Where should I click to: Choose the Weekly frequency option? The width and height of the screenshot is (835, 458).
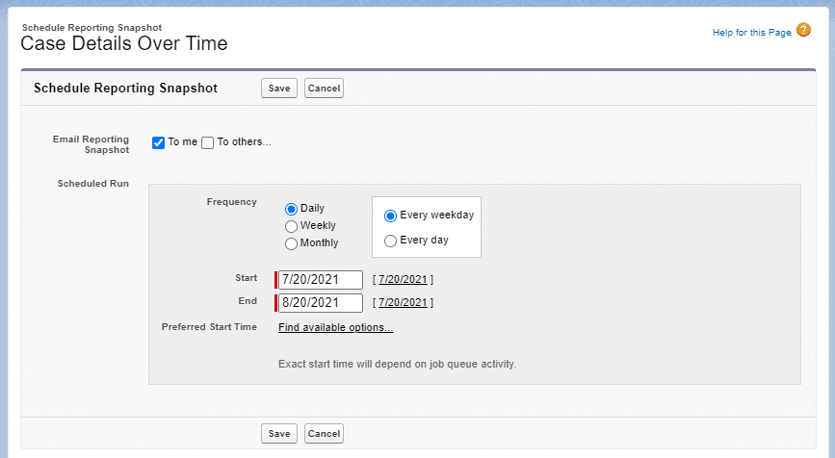[x=291, y=226]
